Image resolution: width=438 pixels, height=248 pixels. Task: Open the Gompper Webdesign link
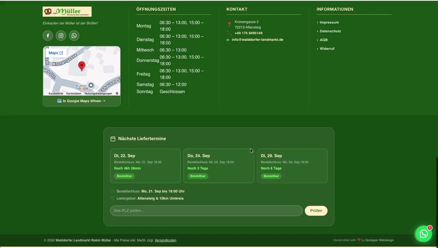(379, 240)
